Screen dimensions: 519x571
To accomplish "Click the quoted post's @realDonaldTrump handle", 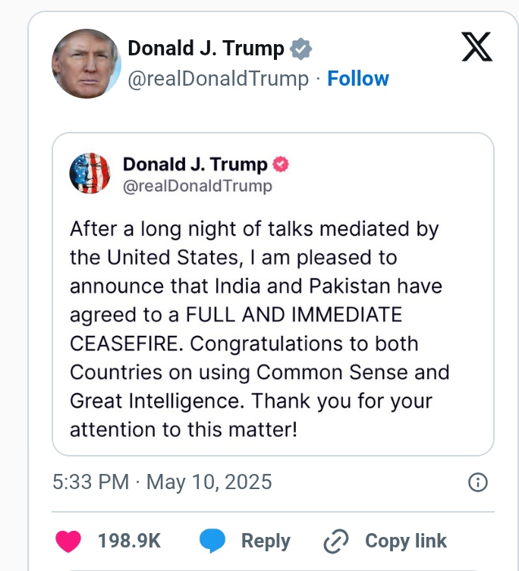I will [x=197, y=186].
